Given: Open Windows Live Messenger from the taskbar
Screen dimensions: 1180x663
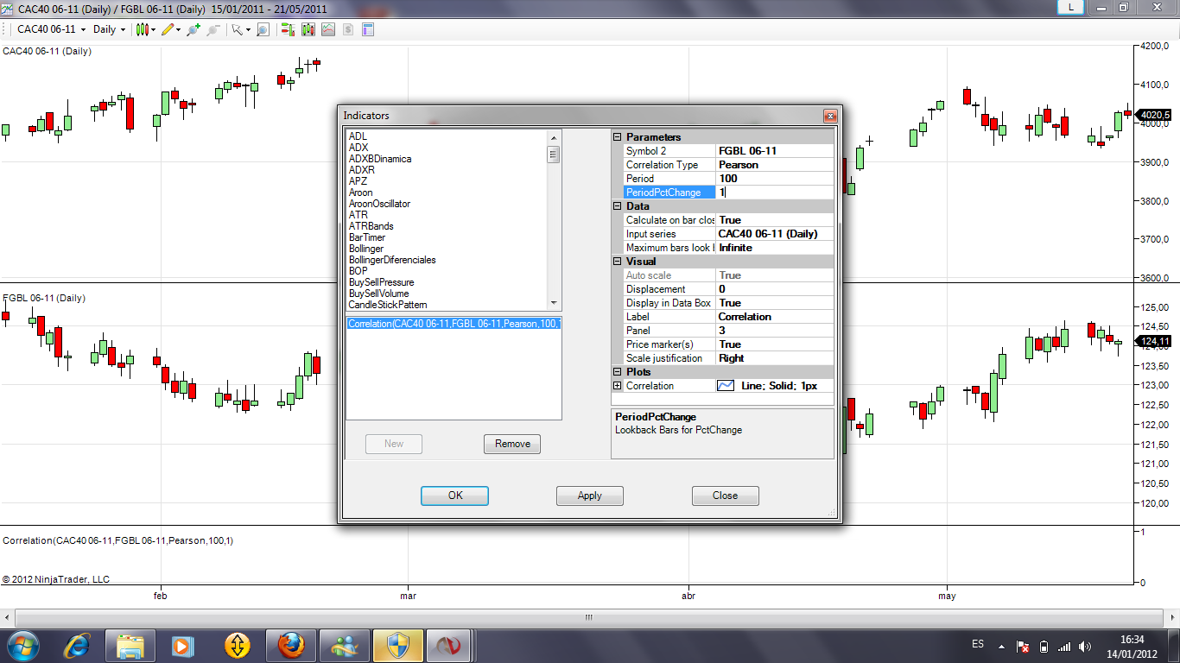Looking at the screenshot, I should (x=344, y=645).
